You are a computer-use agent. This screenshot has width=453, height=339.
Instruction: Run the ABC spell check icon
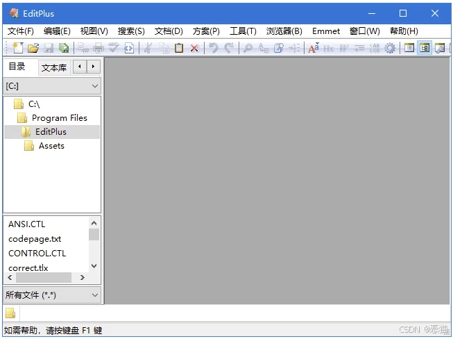pyautogui.click(x=114, y=48)
